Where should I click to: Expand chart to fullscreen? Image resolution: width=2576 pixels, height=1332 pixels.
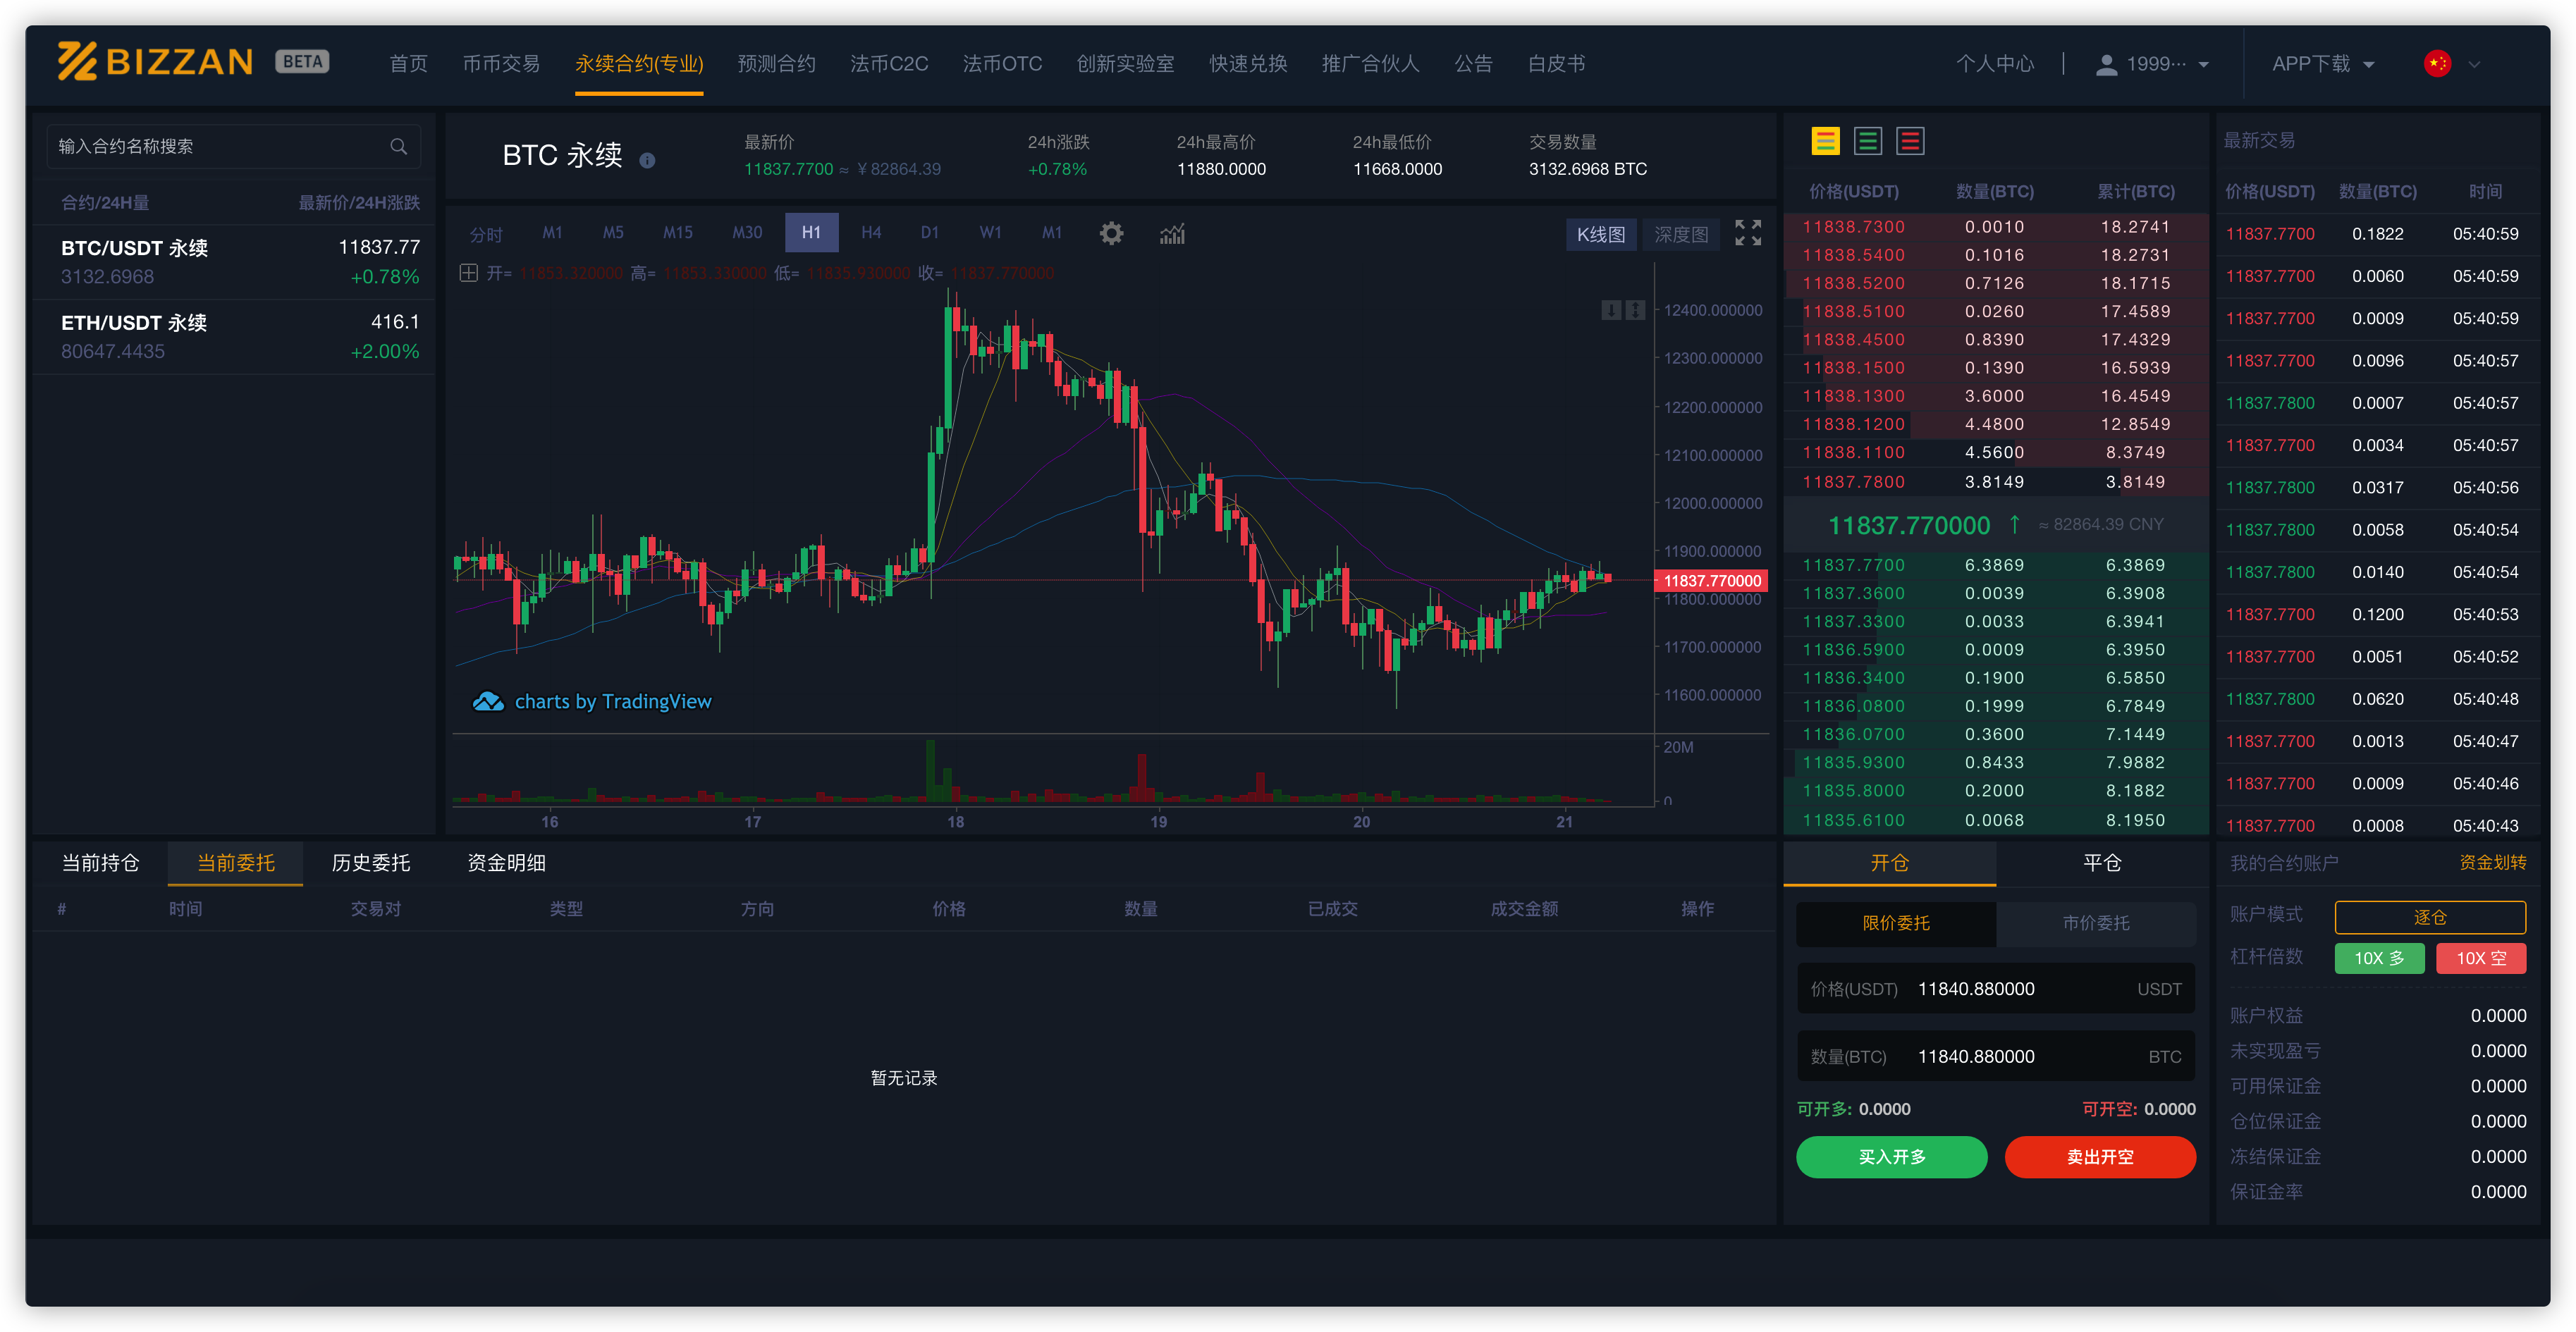pyautogui.click(x=1747, y=233)
